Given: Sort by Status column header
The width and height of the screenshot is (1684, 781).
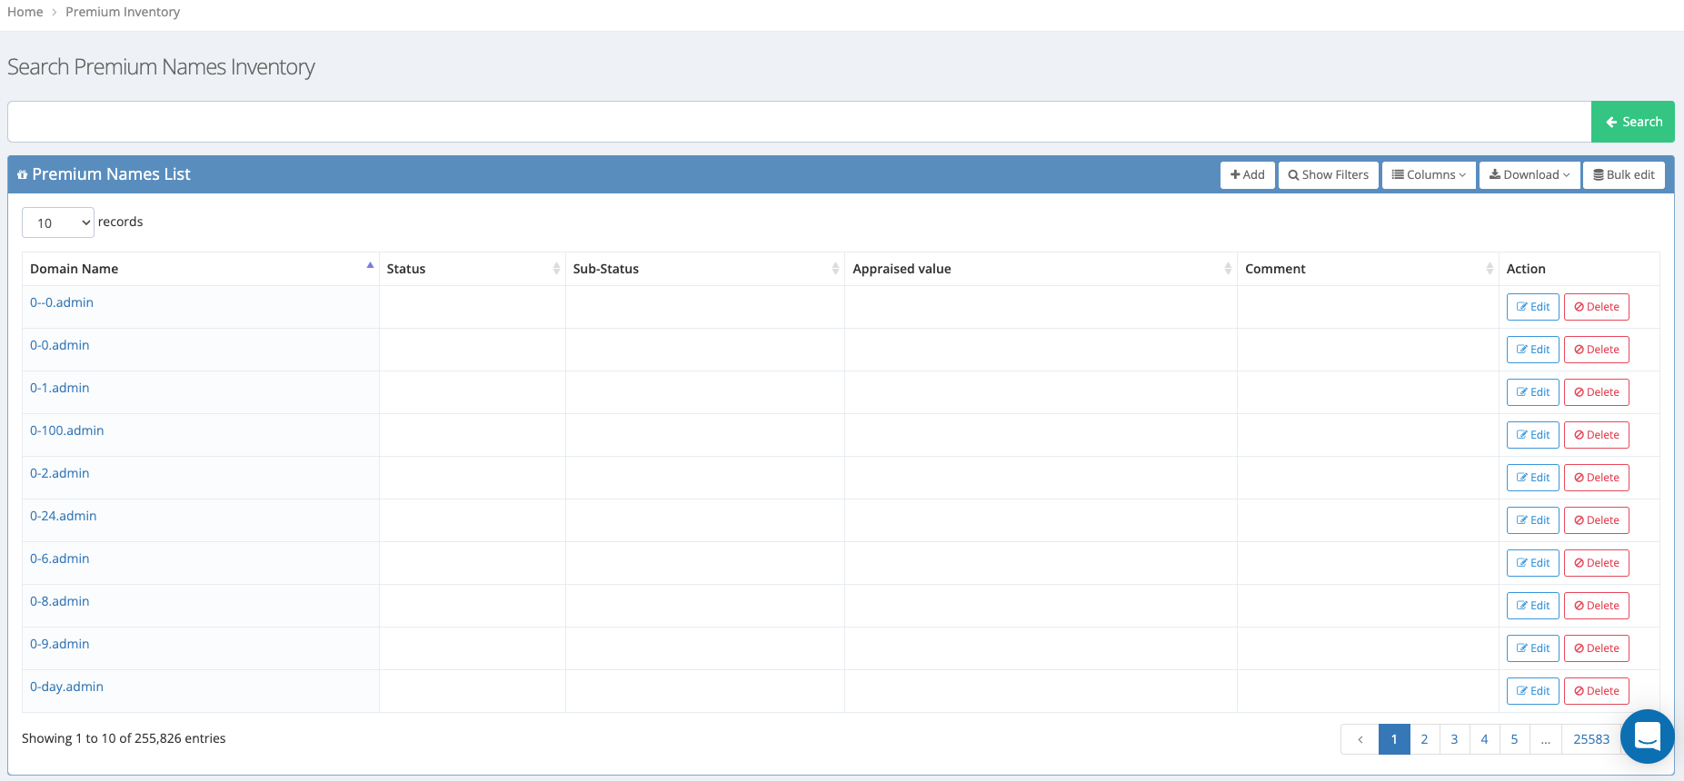Looking at the screenshot, I should click(472, 269).
